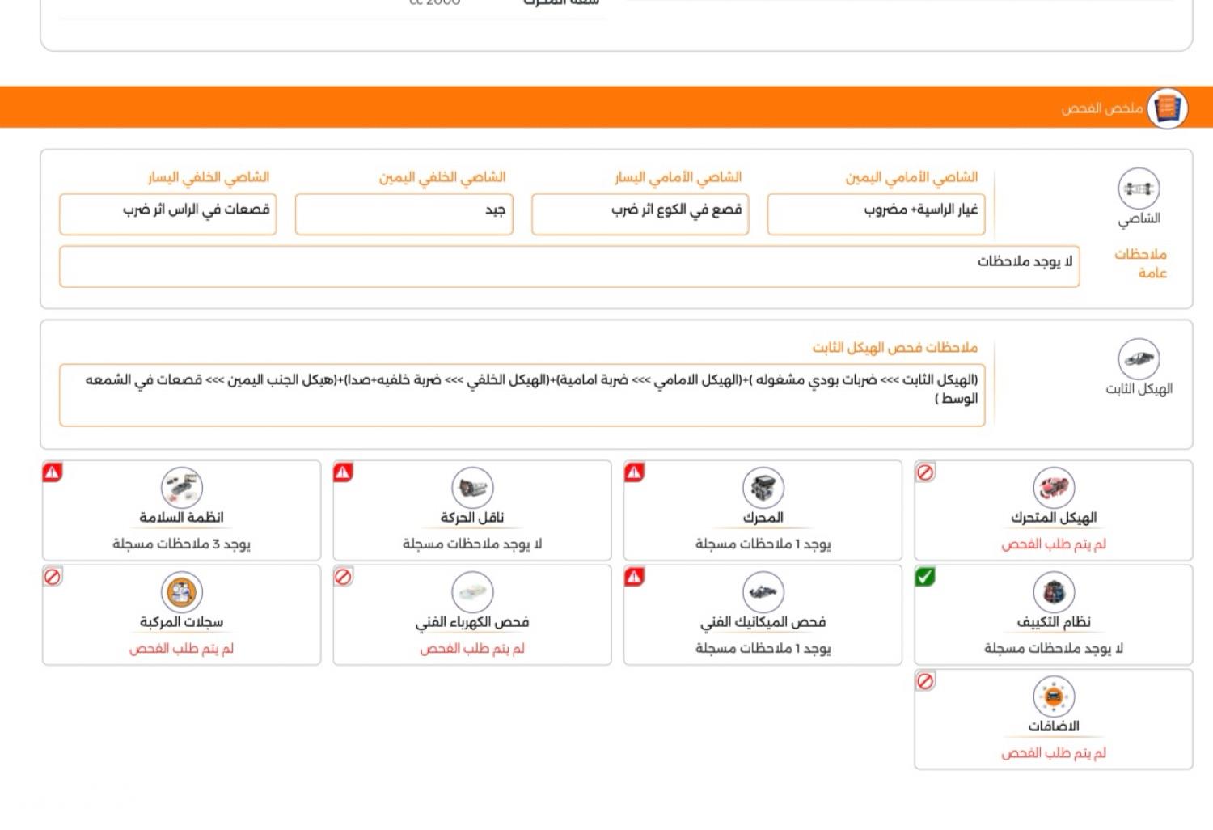1213x830 pixels.
Task: Click 'لم يتم طلب الفحص' under فحص الكهرباء الفني
Action: click(x=472, y=649)
